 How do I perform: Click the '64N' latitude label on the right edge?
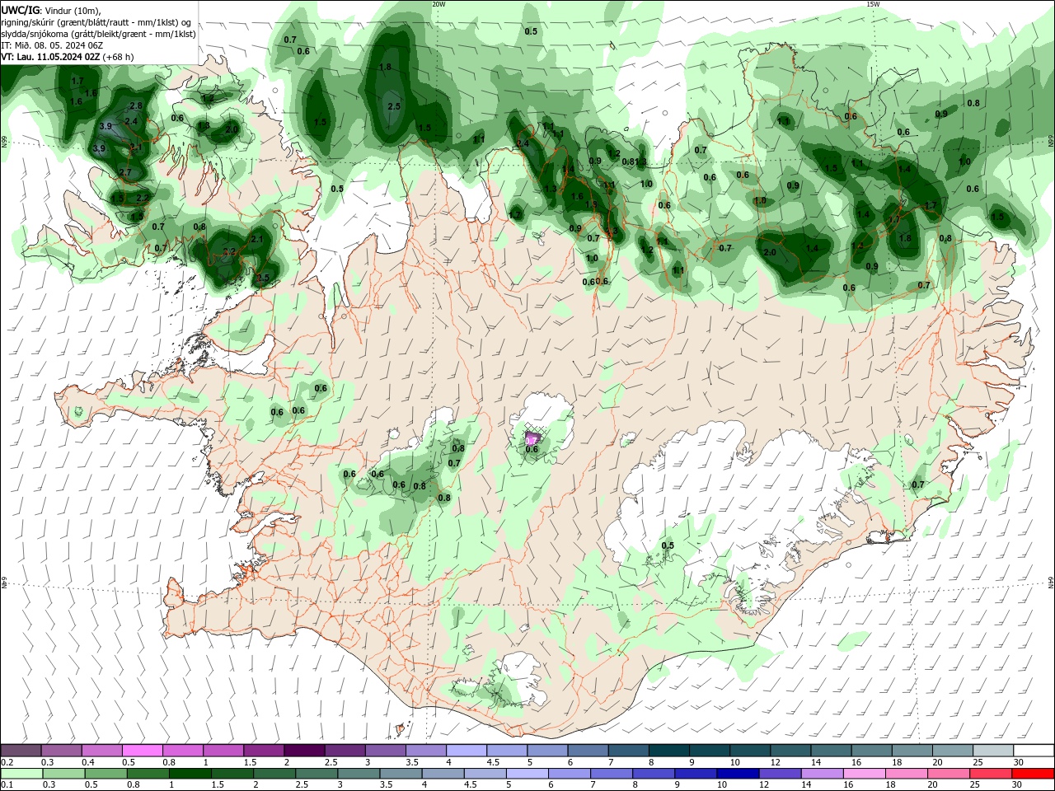click(1051, 582)
